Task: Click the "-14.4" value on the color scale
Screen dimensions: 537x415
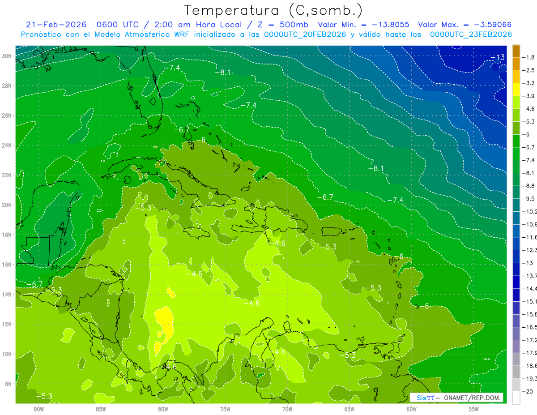Action: click(x=529, y=288)
